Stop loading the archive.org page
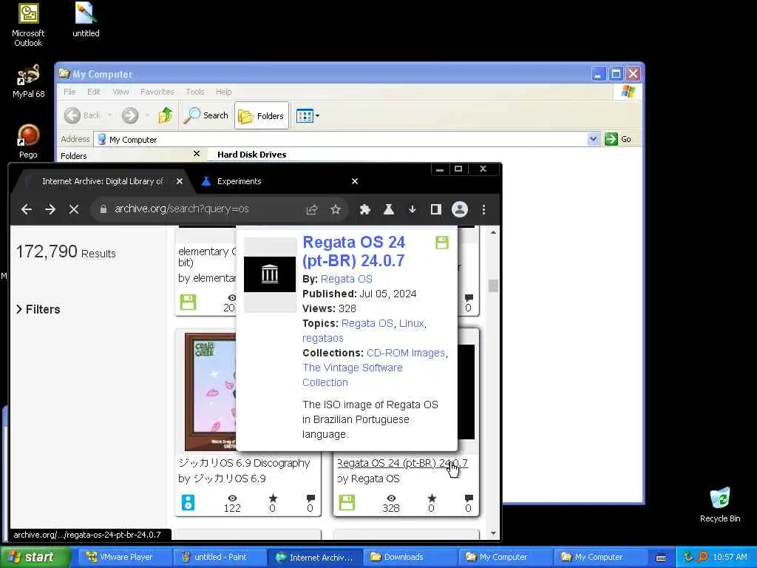The height and width of the screenshot is (568, 757). coord(74,209)
